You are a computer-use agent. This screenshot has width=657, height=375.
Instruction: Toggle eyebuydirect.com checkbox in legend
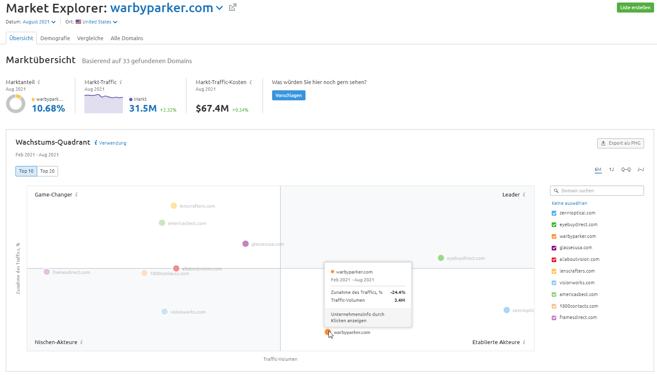point(554,225)
